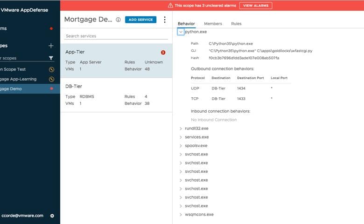Screen dimensions: 364x224
Task: Open the Scopes sidebar heading
Action: click(4, 46)
